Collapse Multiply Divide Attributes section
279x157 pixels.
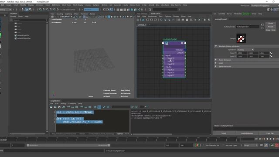click(x=216, y=46)
